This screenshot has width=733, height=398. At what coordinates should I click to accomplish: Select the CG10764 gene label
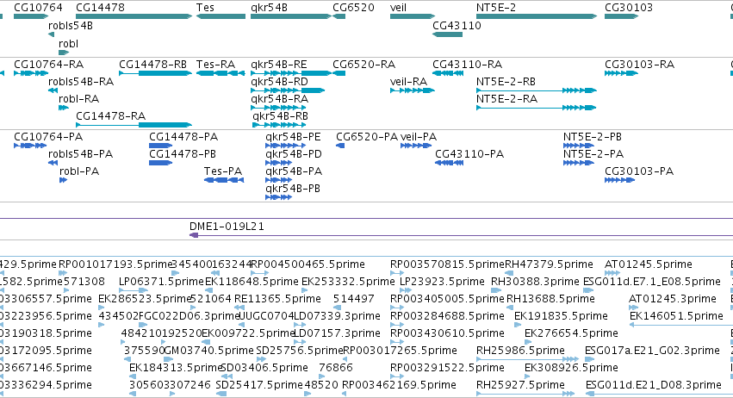[38, 8]
